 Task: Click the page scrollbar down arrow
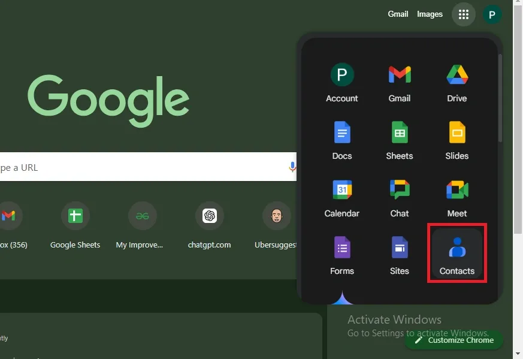click(x=518, y=354)
